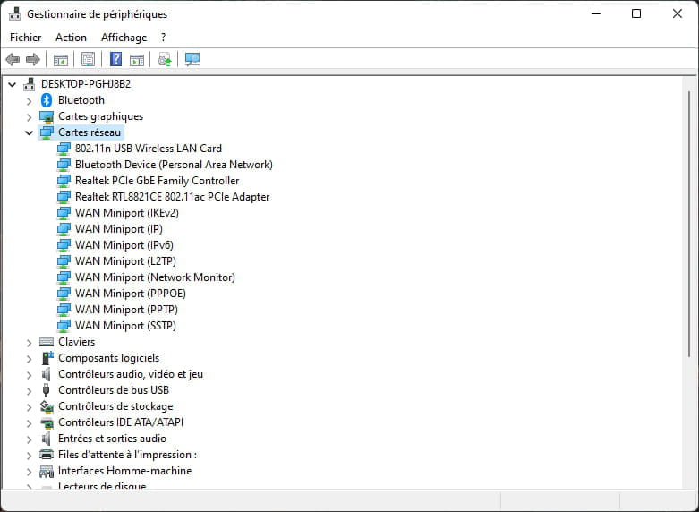
Task: Close the Gestionnaire de périphériques window
Action: [x=678, y=13]
